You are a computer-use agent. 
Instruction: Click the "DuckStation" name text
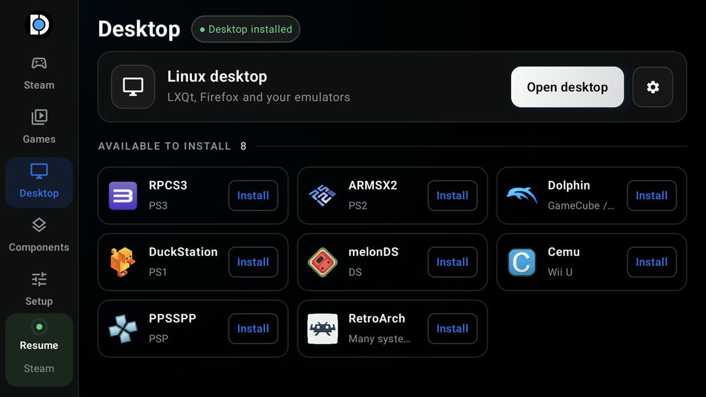pos(183,252)
